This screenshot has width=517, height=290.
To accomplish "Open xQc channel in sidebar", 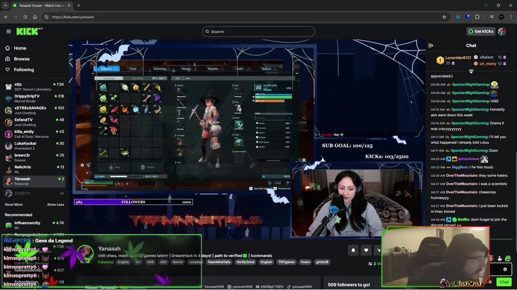I will click(x=34, y=87).
